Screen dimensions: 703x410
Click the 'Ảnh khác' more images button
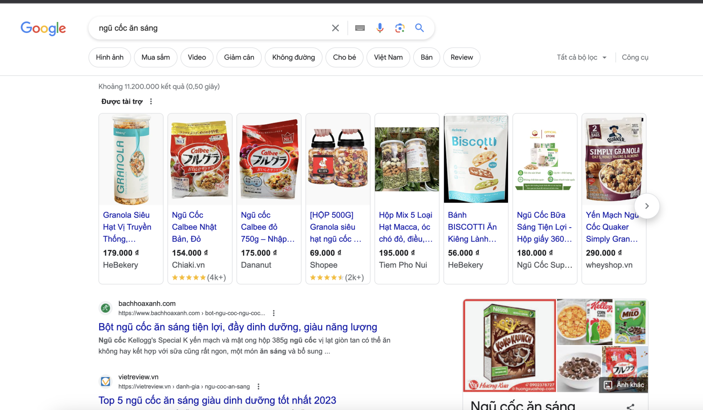tap(624, 385)
